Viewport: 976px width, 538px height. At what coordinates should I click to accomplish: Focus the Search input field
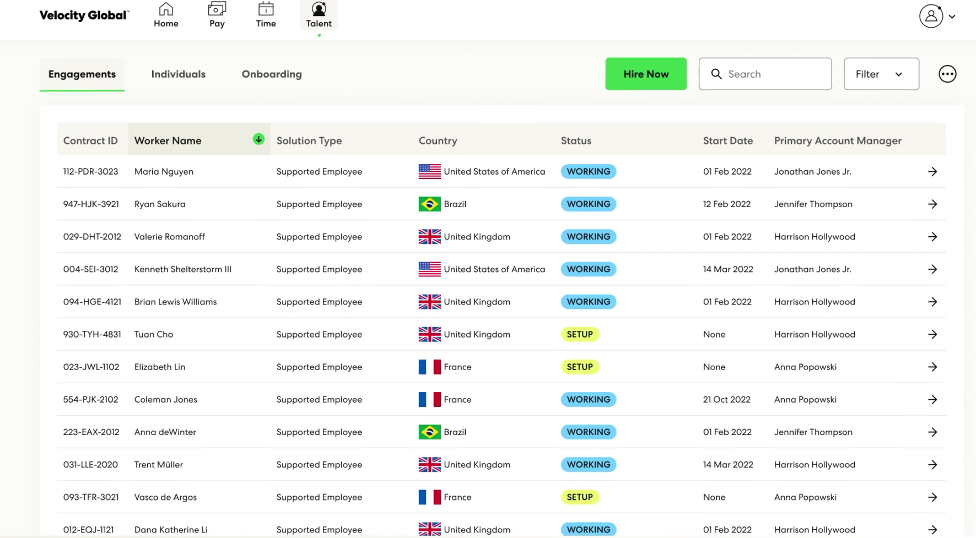tap(765, 74)
